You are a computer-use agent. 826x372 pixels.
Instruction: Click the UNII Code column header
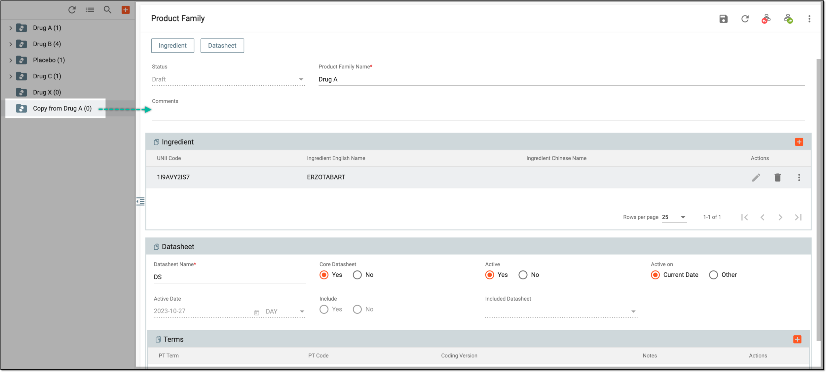tap(169, 158)
